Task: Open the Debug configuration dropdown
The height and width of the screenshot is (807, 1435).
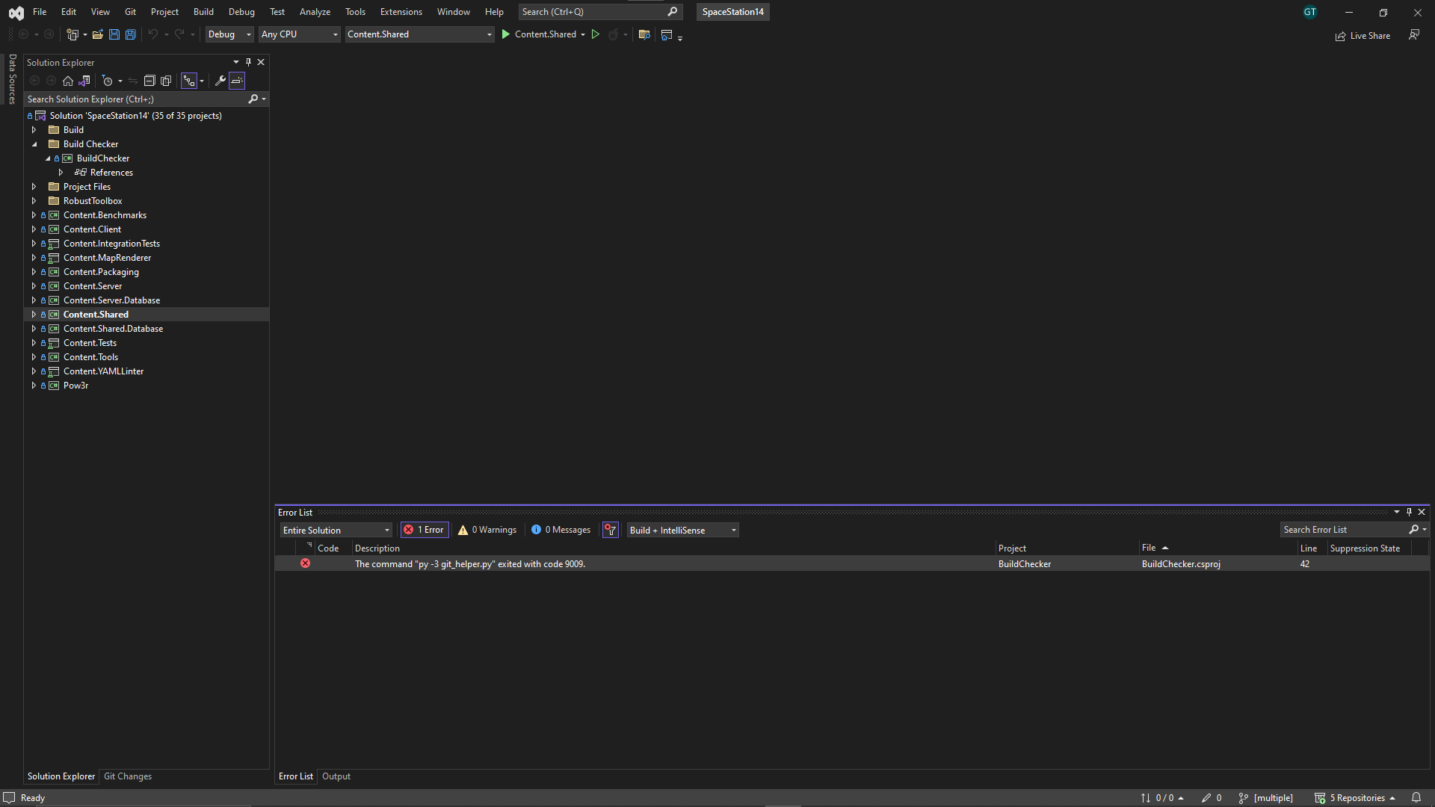Action: pyautogui.click(x=229, y=34)
